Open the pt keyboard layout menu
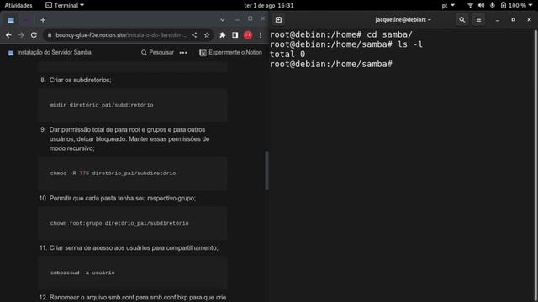538x302 pixels. point(448,6)
